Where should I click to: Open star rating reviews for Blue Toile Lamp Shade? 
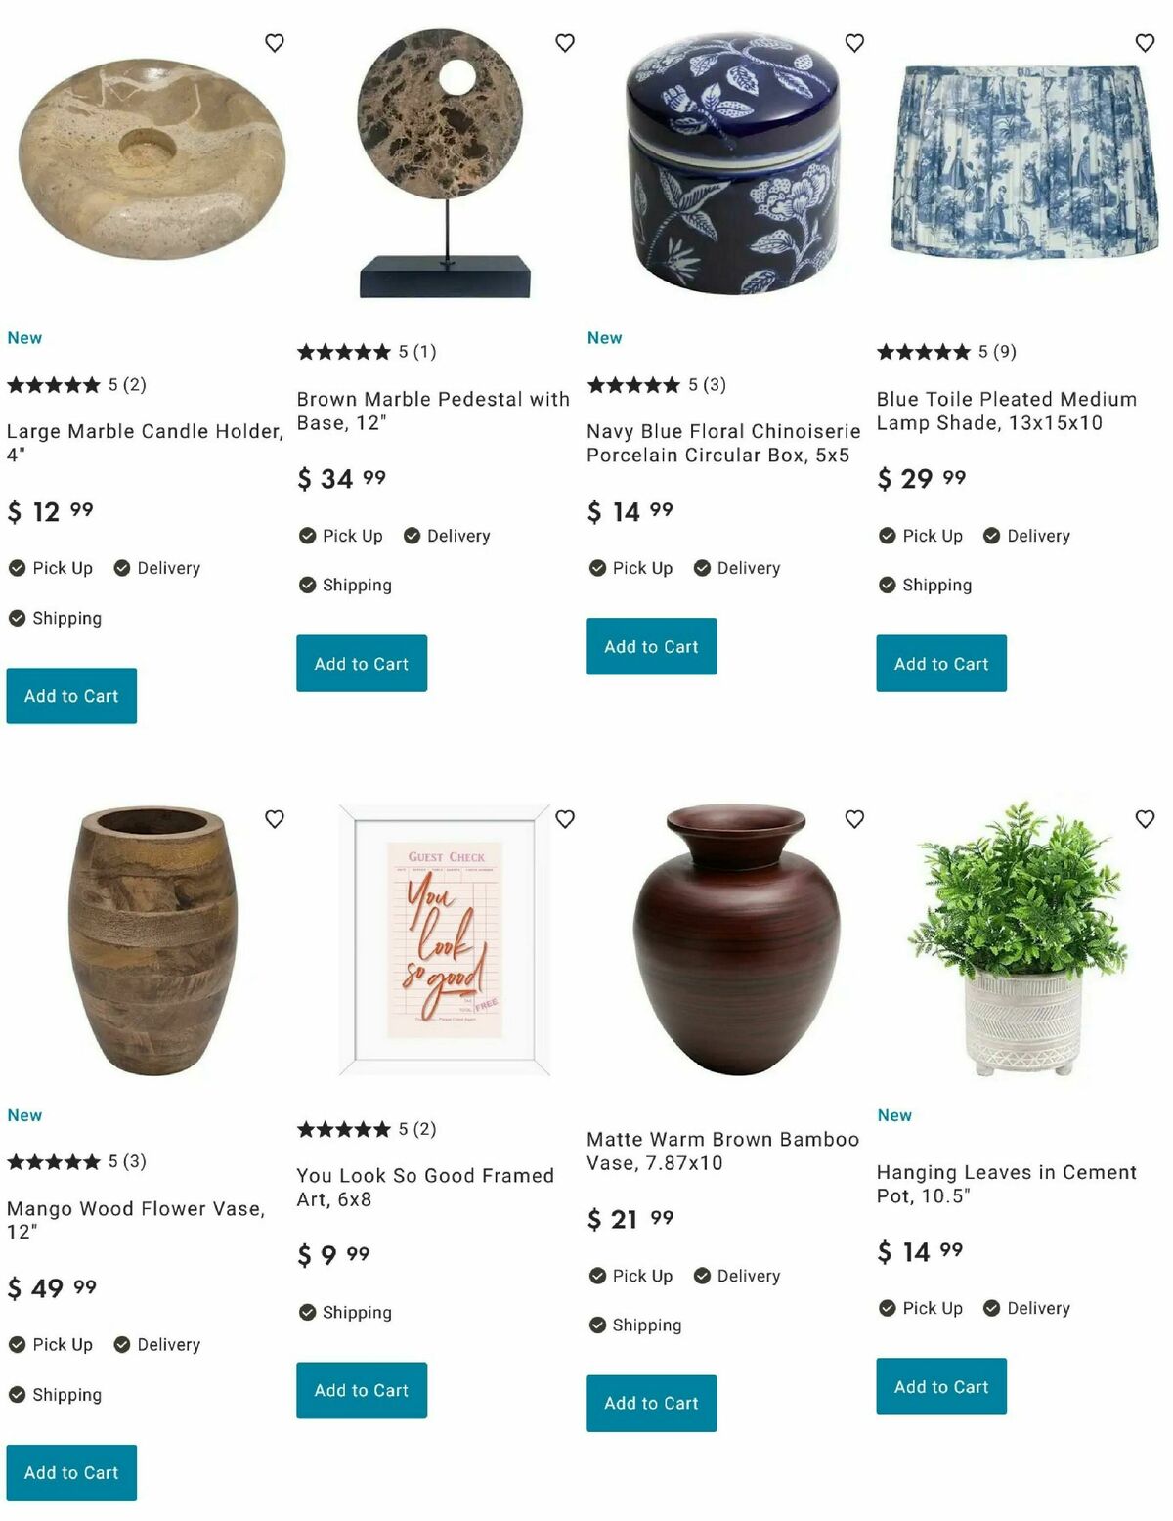946,352
